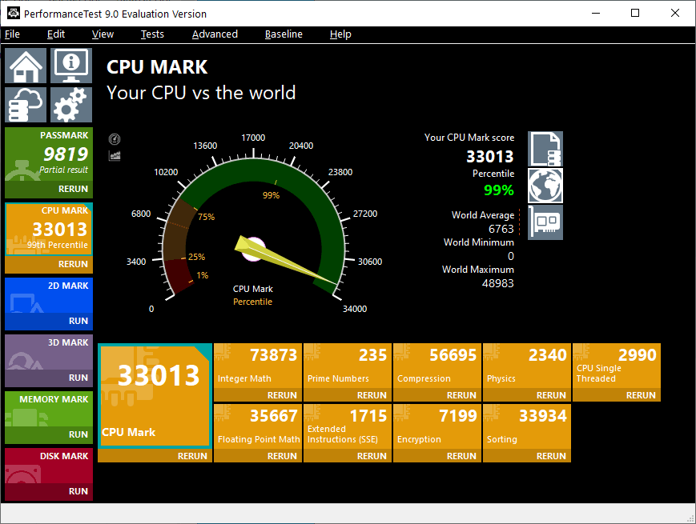This screenshot has height=524, width=696.
Task: Click the World Average value 6763
Action: coord(501,229)
